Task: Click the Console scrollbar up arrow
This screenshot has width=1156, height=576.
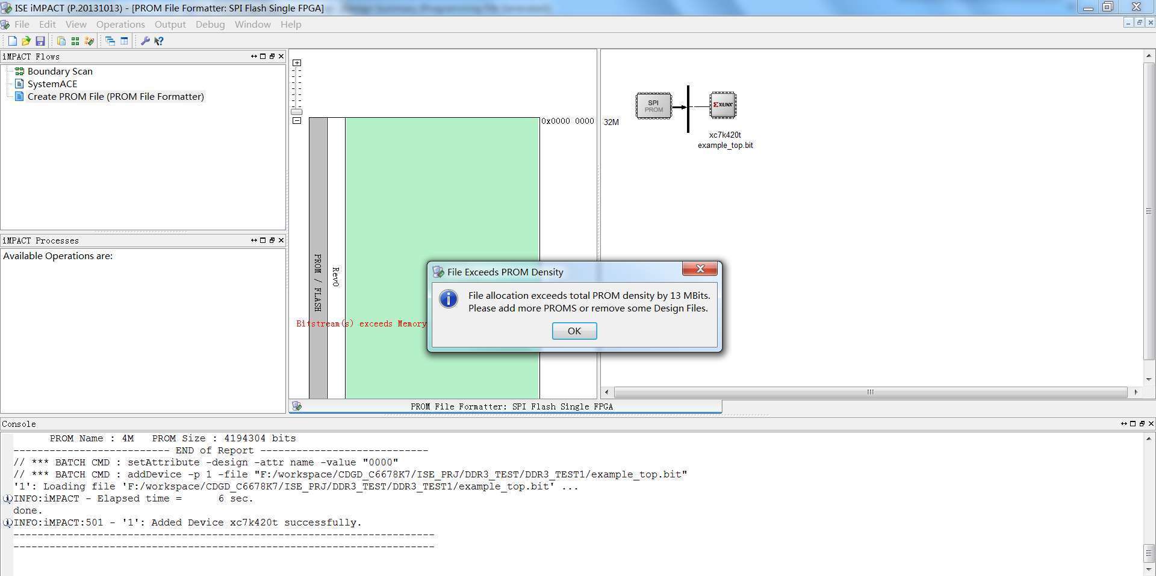Action: pyautogui.click(x=1149, y=438)
